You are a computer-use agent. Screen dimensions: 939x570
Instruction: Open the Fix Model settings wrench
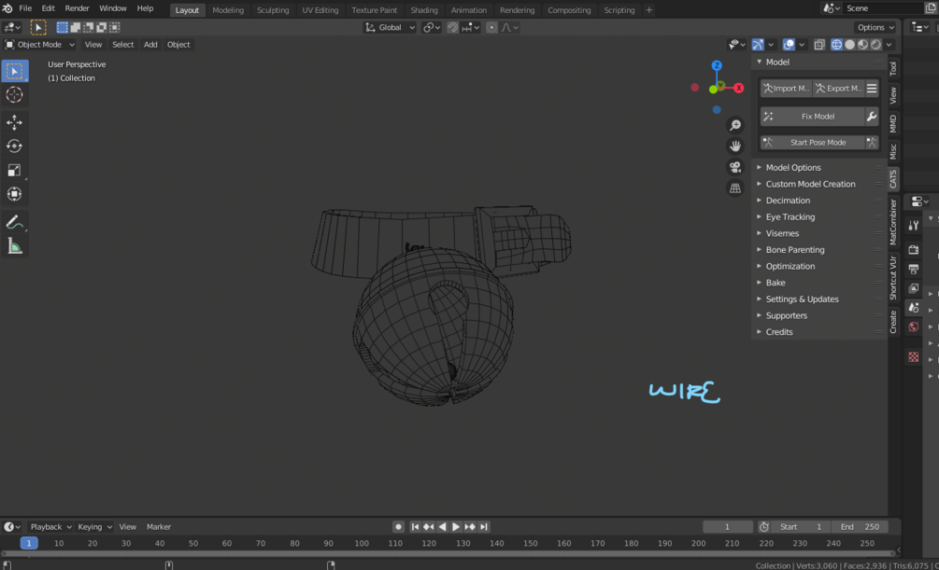(872, 117)
